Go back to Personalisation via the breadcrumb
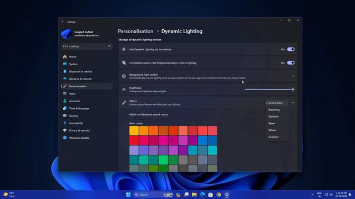The width and height of the screenshot is (355, 199). coord(135,32)
